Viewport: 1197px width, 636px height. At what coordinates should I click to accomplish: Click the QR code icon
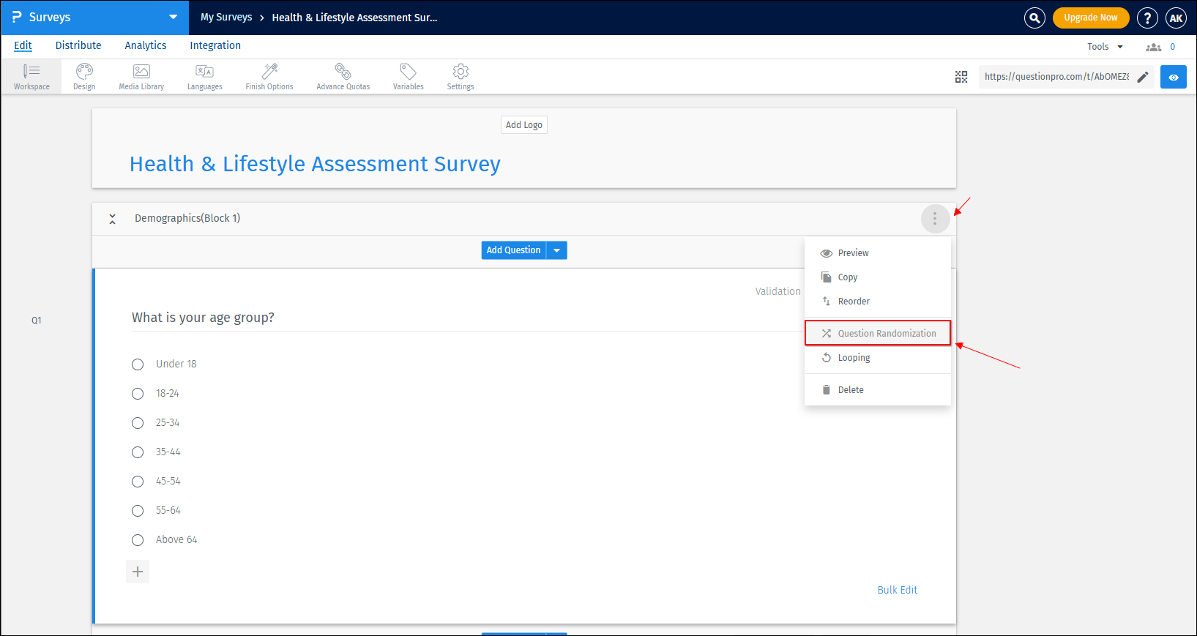click(x=961, y=77)
